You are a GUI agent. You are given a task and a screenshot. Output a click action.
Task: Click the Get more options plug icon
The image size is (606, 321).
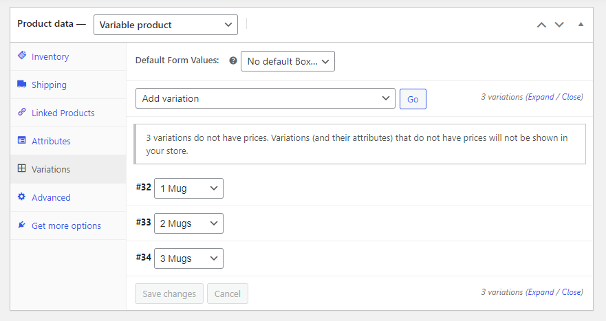[x=22, y=225]
